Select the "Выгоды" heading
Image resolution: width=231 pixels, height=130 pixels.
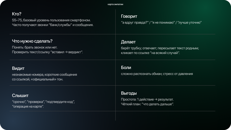[x=129, y=93]
